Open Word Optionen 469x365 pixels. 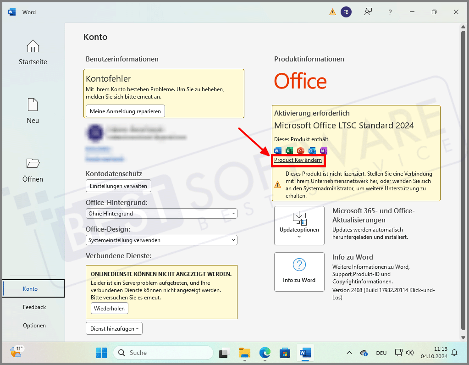click(x=34, y=325)
